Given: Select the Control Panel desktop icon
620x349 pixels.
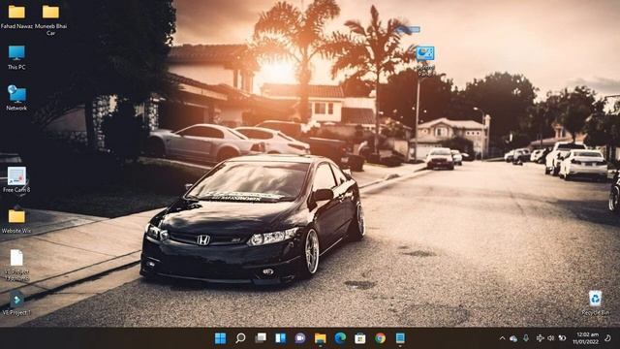Looking at the screenshot, I should click(x=425, y=61).
